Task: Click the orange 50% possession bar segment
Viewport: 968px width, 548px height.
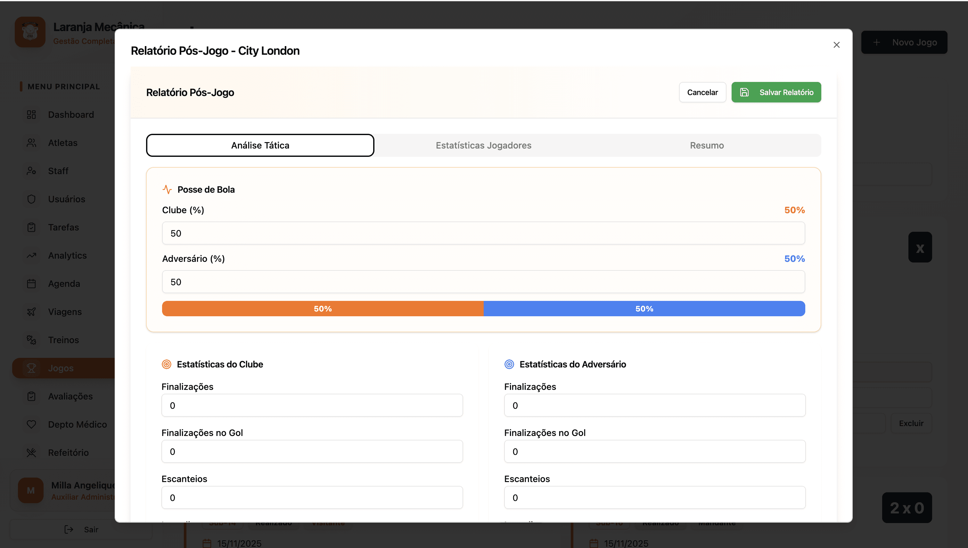Action: (x=323, y=309)
